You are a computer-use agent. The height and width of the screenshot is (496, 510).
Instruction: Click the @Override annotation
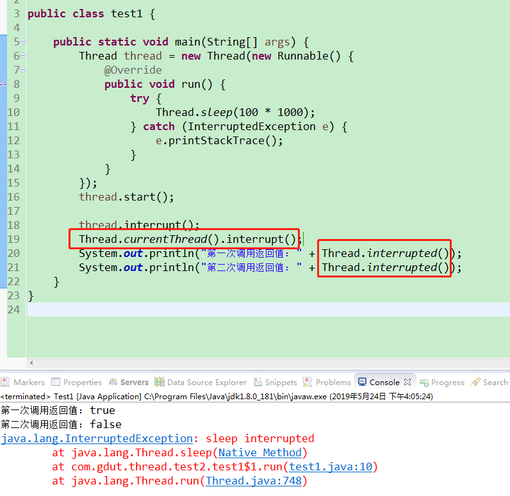[x=133, y=70]
